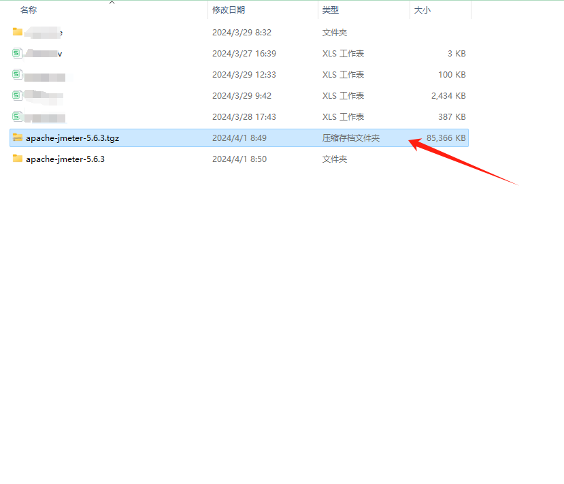Click the 2024/3/27 16:39 date entry

point(244,54)
